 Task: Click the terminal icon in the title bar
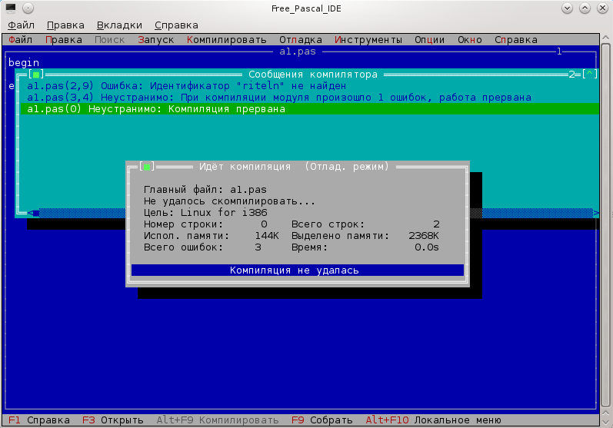pos(11,8)
